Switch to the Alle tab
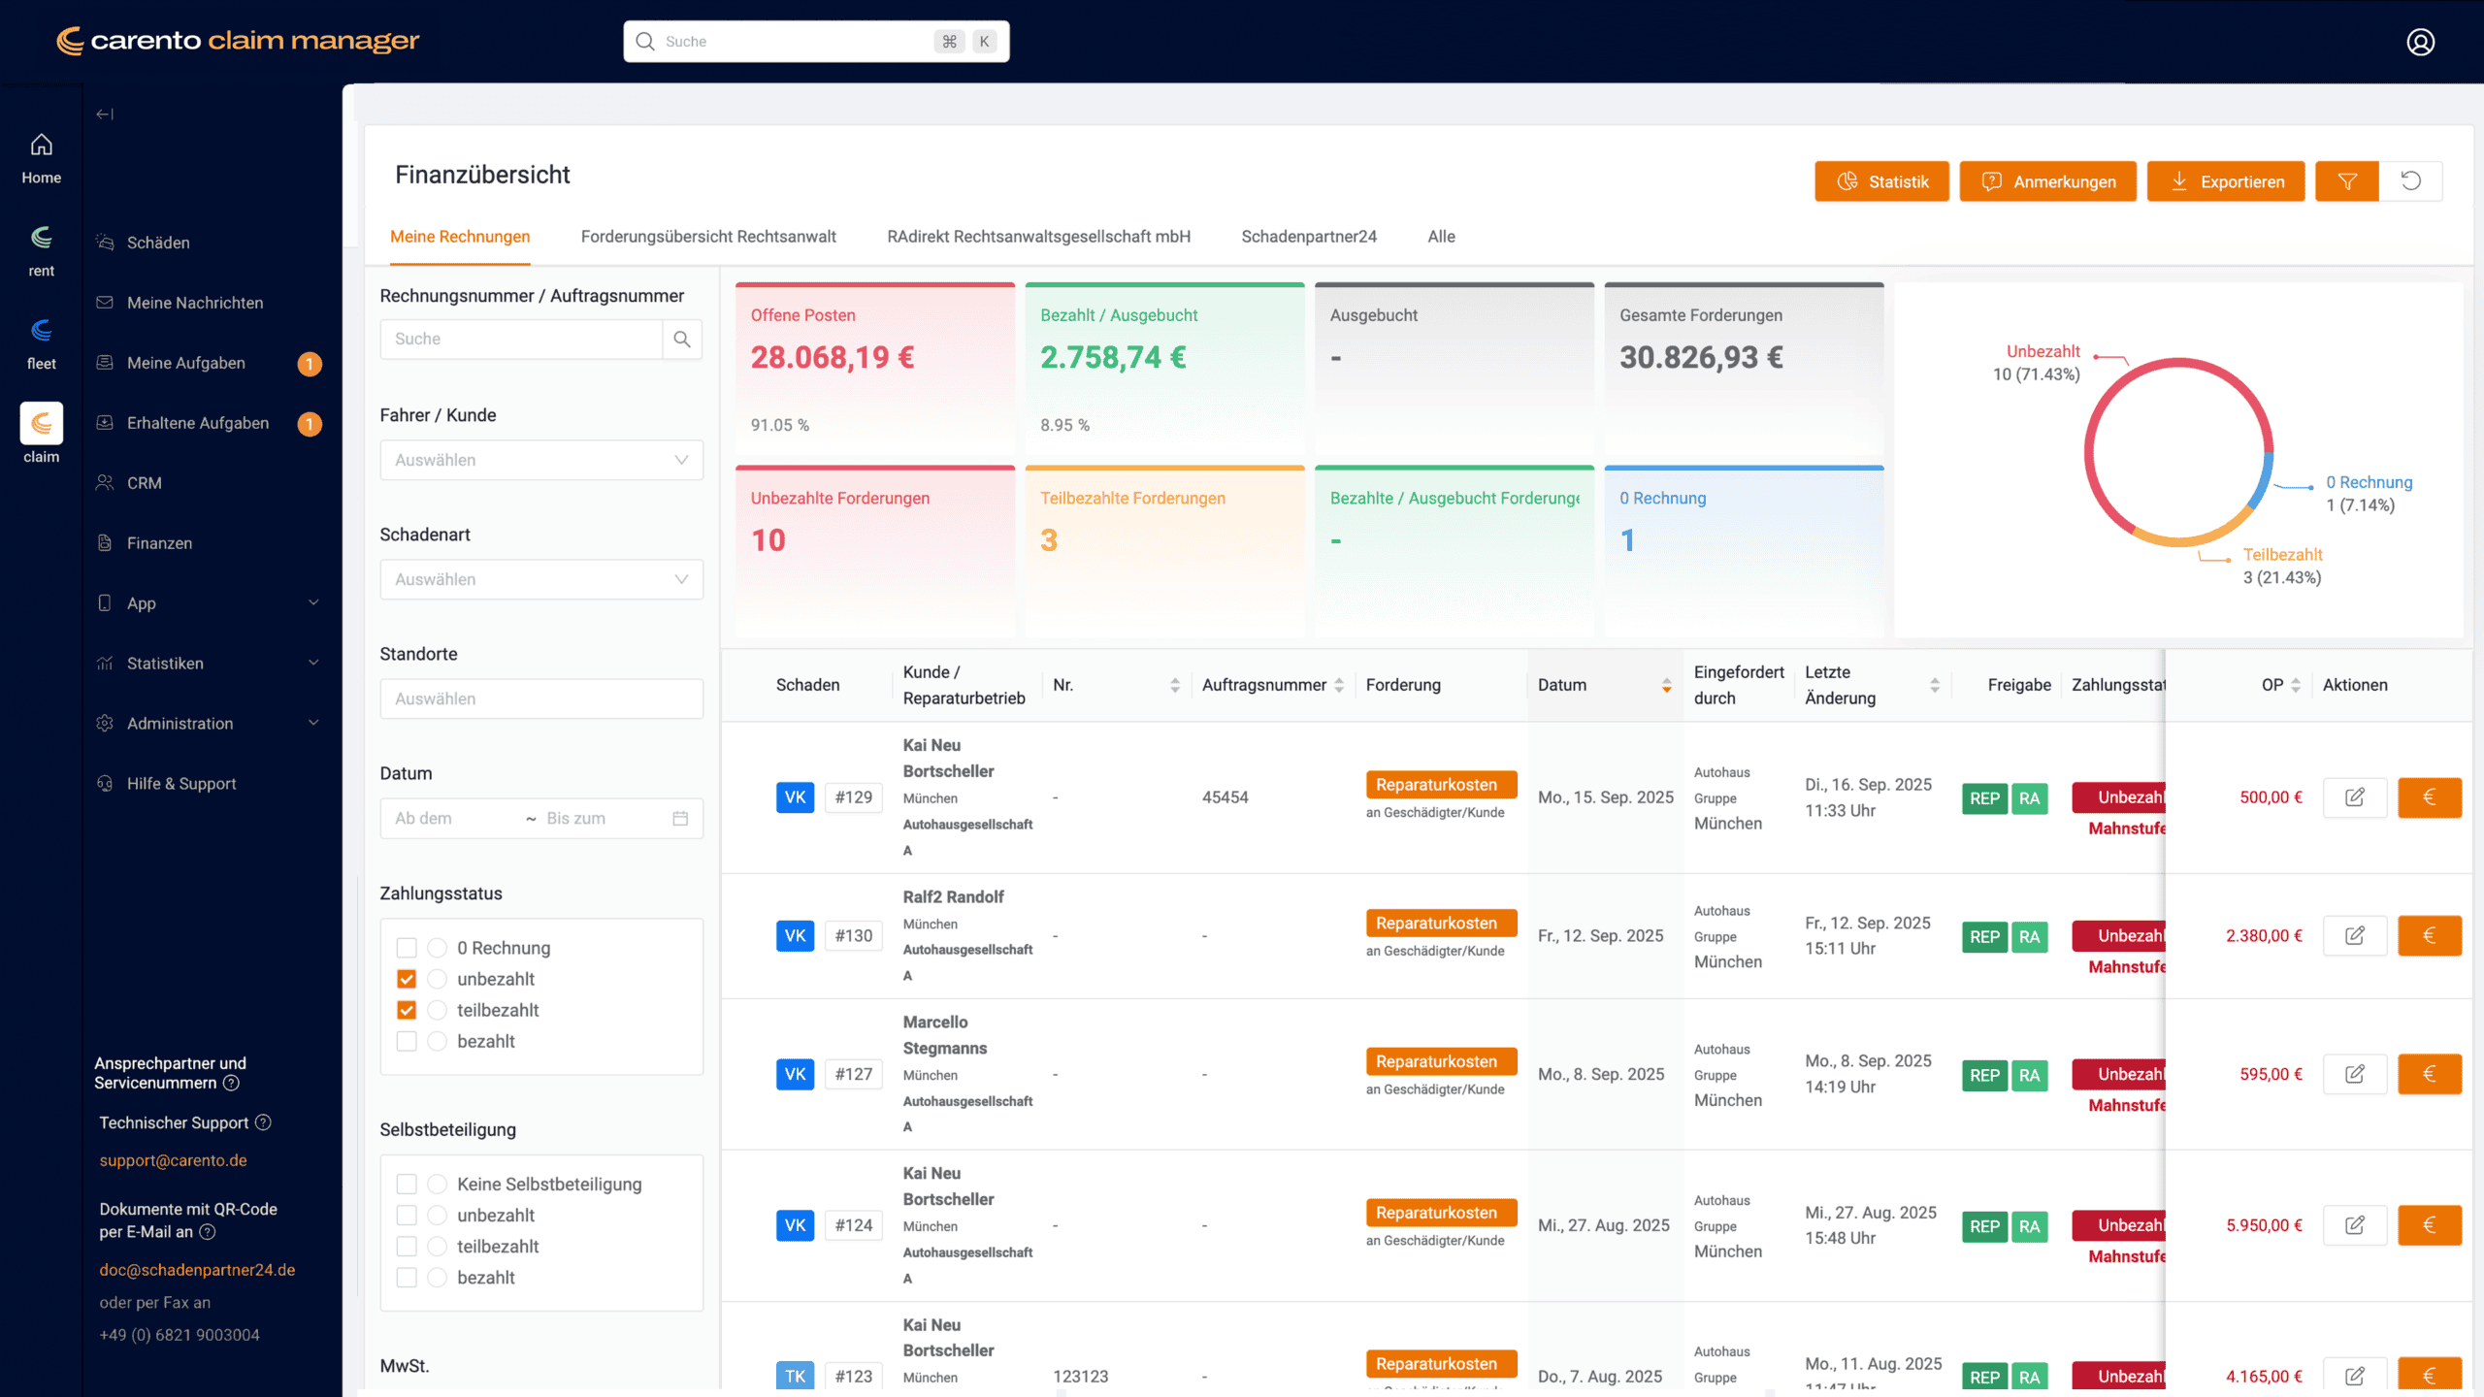Screen dimensions: 2484x1397 coord(1440,236)
